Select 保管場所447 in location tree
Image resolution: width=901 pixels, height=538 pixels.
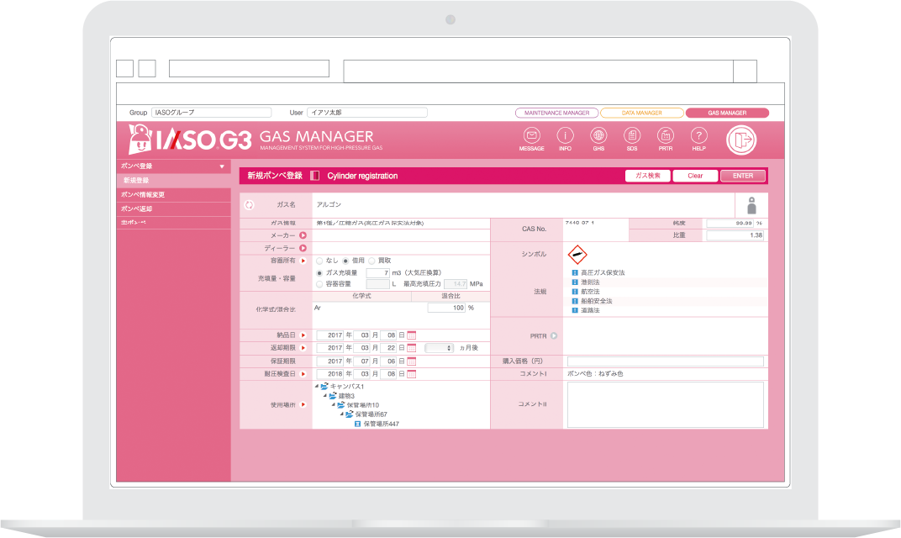(381, 425)
